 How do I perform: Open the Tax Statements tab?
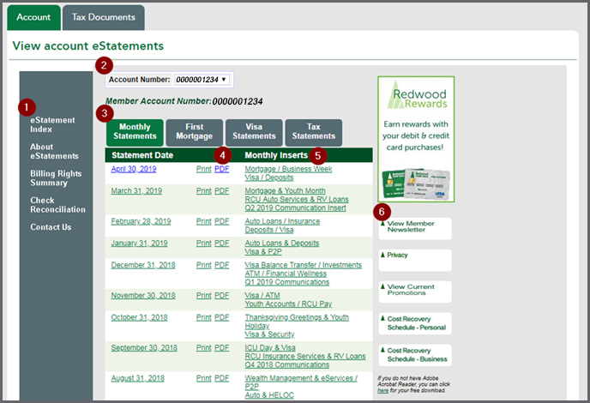[x=314, y=132]
